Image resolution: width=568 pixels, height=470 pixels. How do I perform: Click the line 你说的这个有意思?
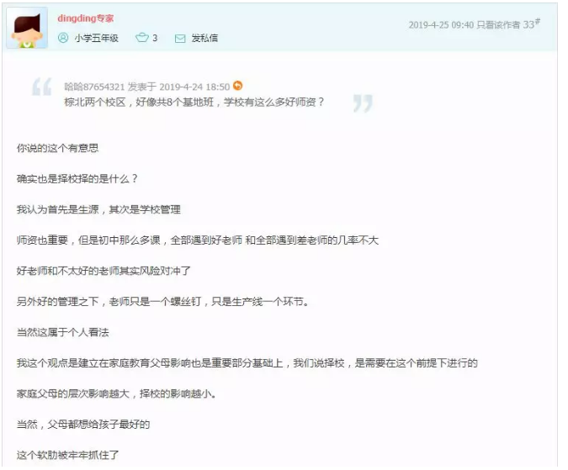pos(57,148)
